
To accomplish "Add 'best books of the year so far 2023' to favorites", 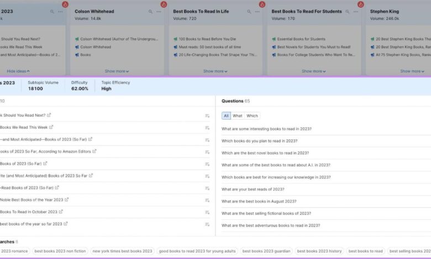I will pos(207,224).
